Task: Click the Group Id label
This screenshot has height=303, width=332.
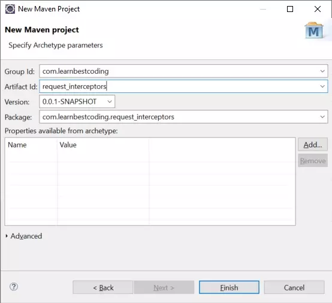Action: (20, 71)
